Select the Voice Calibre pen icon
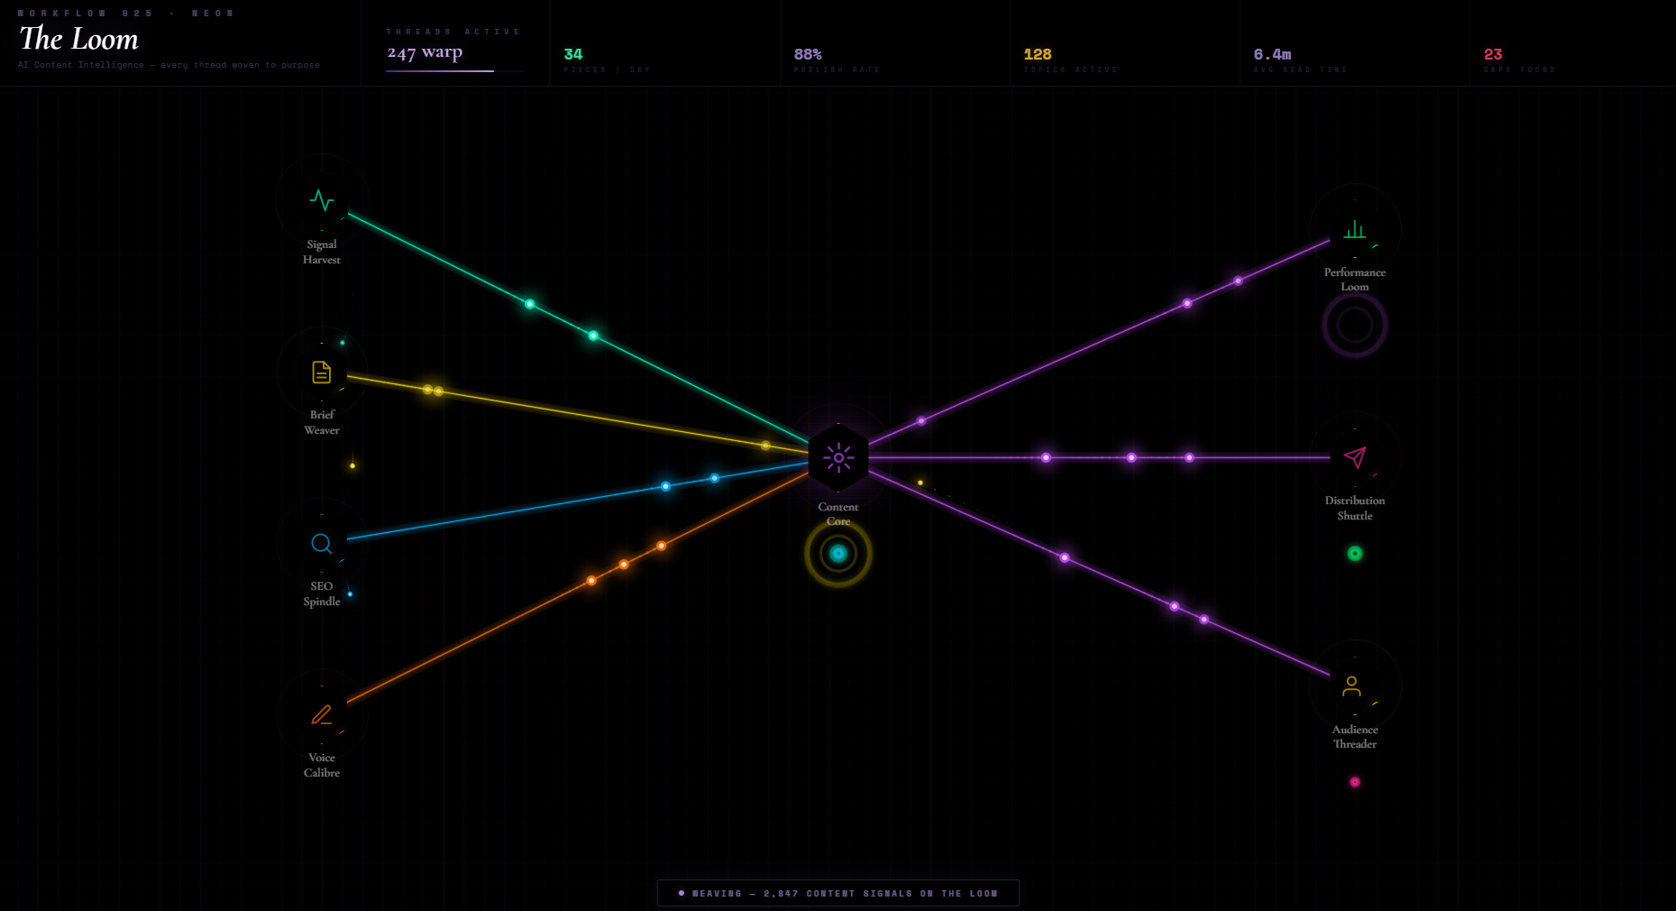The width and height of the screenshot is (1676, 911). [321, 714]
